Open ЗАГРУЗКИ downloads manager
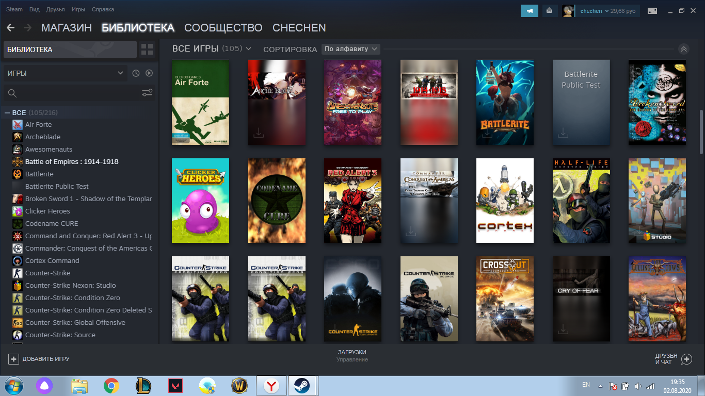This screenshot has width=705, height=396. point(352,355)
